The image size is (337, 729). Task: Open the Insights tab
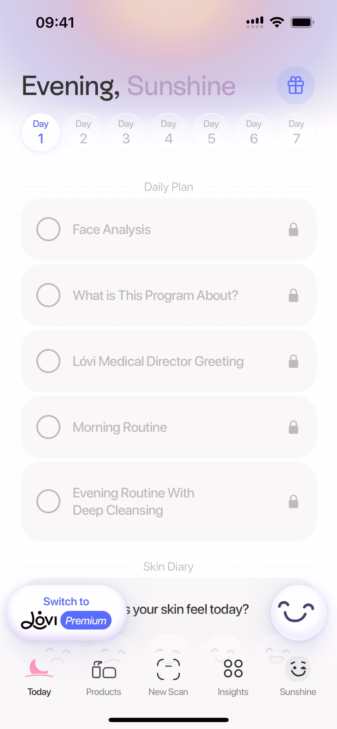click(233, 670)
